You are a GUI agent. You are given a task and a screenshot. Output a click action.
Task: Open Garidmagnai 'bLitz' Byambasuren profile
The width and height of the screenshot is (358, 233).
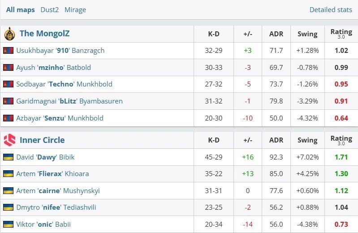pyautogui.click(x=69, y=101)
